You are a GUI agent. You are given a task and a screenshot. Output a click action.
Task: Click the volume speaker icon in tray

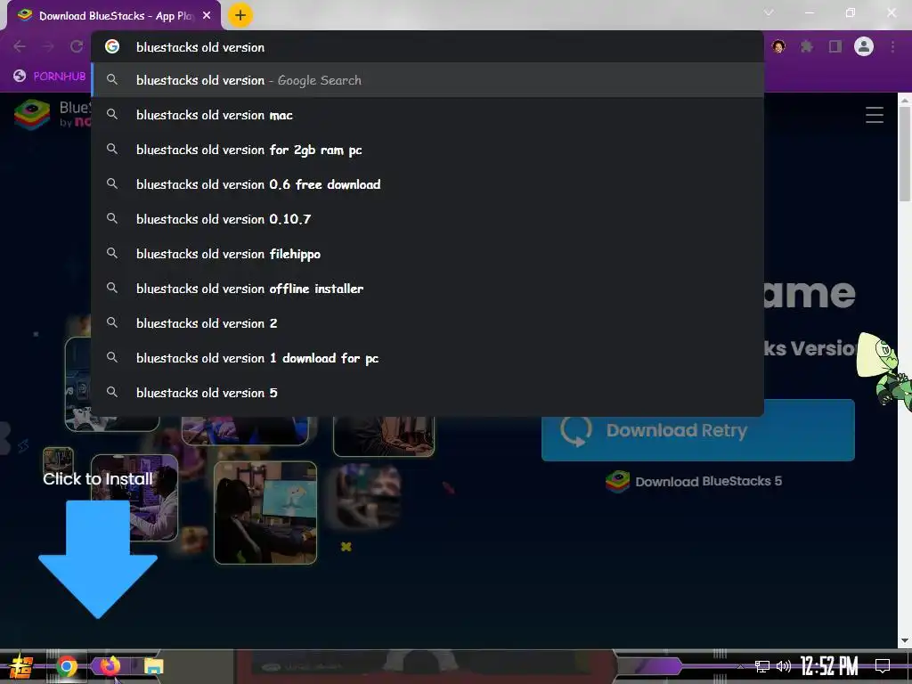coord(784,666)
